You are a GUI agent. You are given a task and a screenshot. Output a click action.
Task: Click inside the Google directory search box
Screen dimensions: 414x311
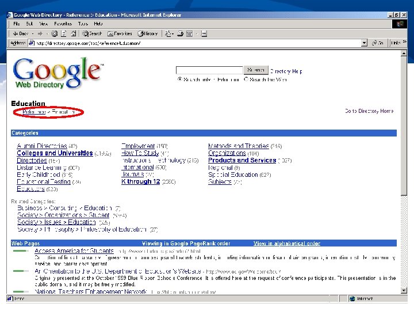(x=209, y=70)
